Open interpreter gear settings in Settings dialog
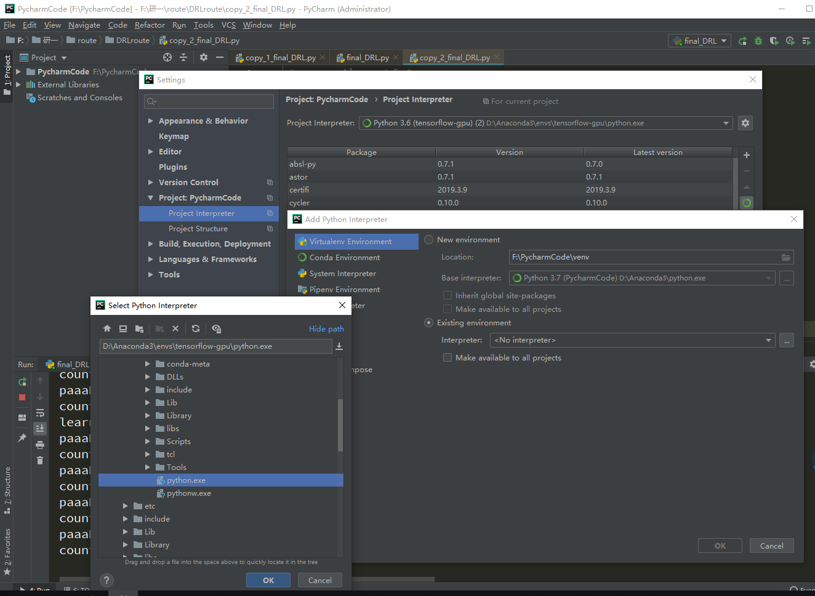The width and height of the screenshot is (815, 596). 745,123
